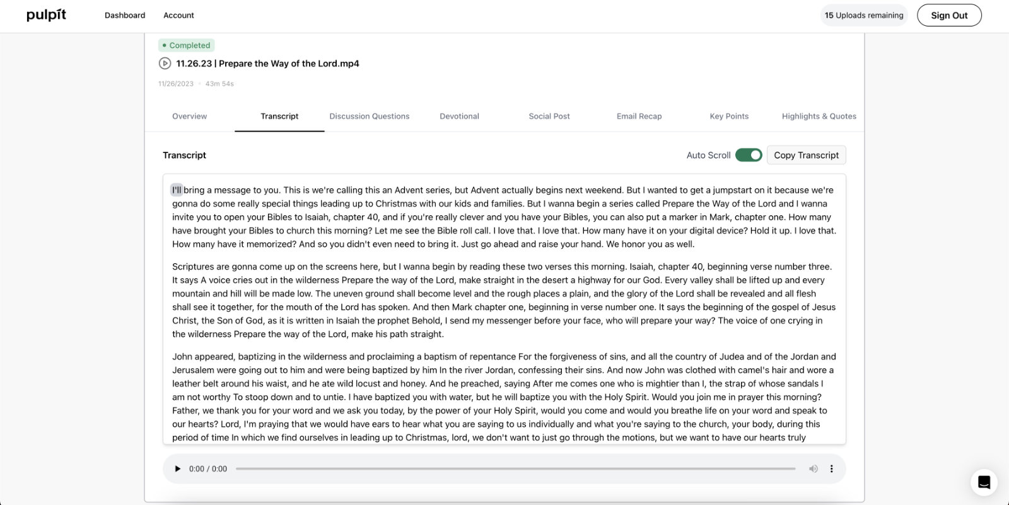Show the Highlights & Quotes tab
Image resolution: width=1009 pixels, height=505 pixels.
(x=819, y=116)
